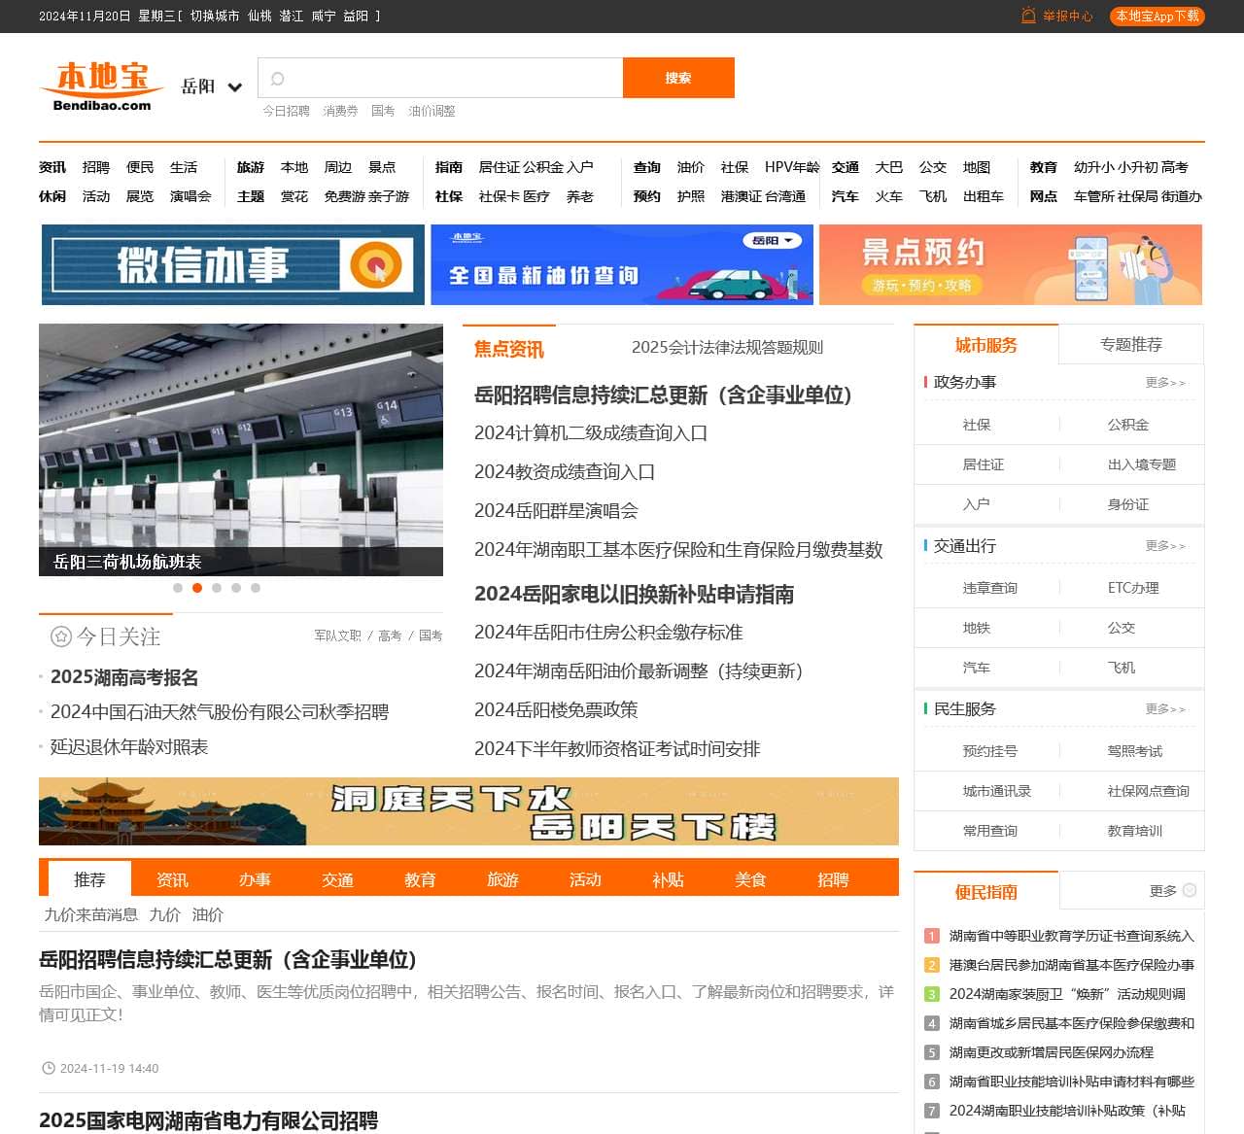Open 2024岳阳楼免票政策 article

pyautogui.click(x=556, y=710)
